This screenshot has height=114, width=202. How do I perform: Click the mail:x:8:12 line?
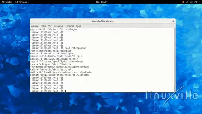point(61,72)
